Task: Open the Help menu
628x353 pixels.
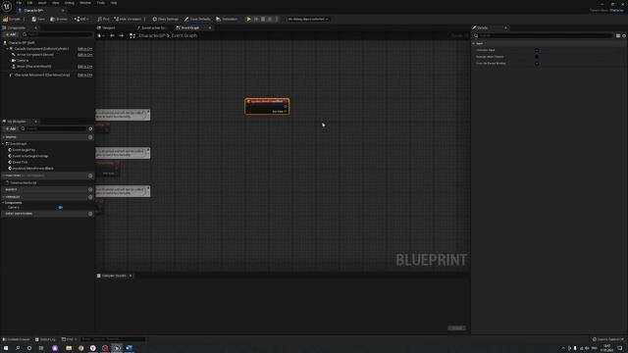Action: tap(114, 3)
